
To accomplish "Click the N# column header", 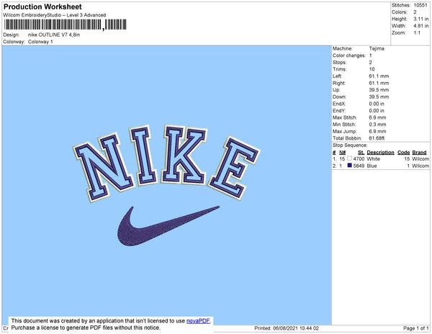I will click(x=343, y=153).
